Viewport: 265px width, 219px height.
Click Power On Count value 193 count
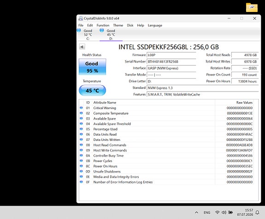(x=245, y=75)
